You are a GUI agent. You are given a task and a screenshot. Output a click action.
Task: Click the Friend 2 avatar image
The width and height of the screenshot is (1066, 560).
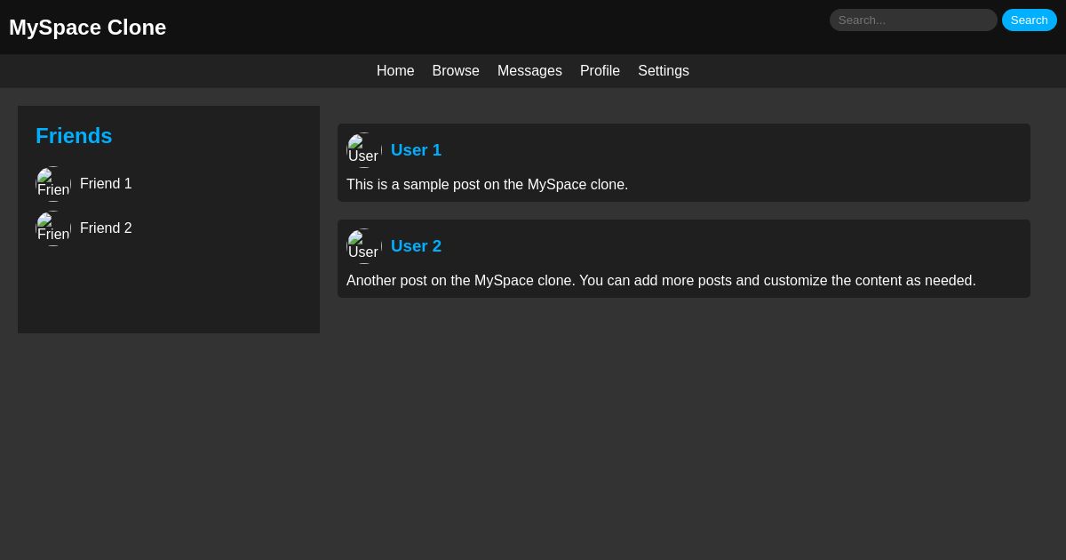click(x=53, y=228)
